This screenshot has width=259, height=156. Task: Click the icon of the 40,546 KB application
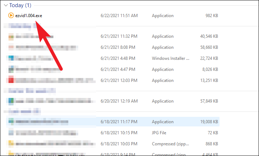coord(11,36)
